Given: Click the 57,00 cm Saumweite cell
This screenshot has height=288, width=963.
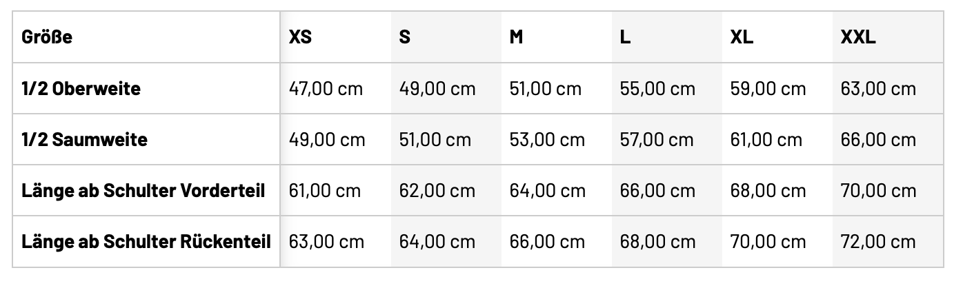Looking at the screenshot, I should [657, 140].
